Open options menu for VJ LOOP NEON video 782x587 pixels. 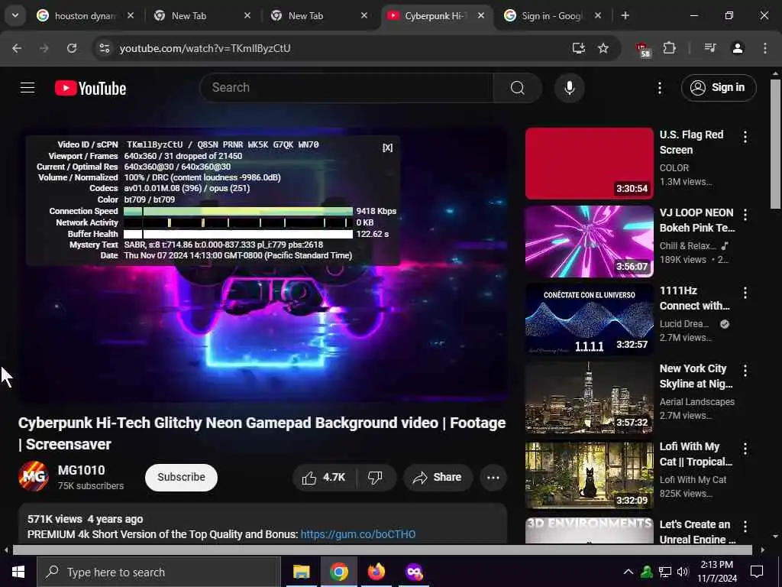pos(745,215)
